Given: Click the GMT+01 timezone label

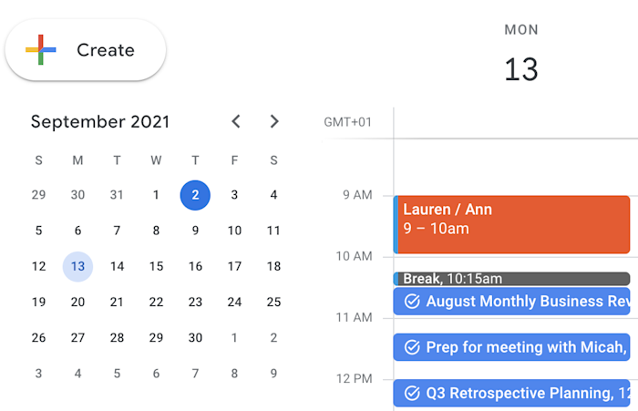Looking at the screenshot, I should pyautogui.click(x=348, y=122).
